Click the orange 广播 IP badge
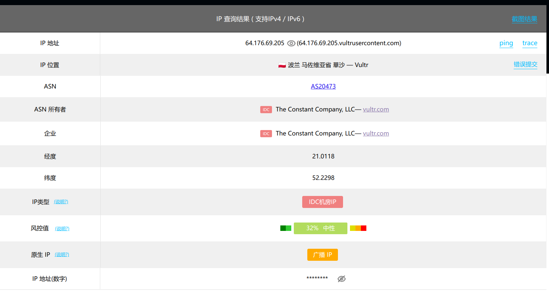This screenshot has width=549, height=295. pyautogui.click(x=322, y=255)
